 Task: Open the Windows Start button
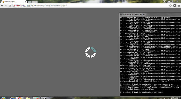pyautogui.click(x=3, y=98)
